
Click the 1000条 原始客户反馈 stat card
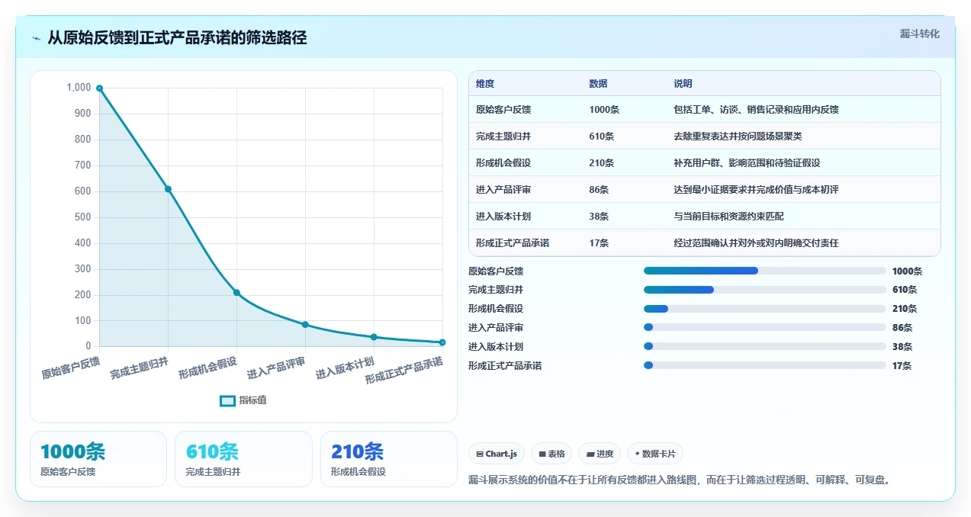tap(98, 459)
